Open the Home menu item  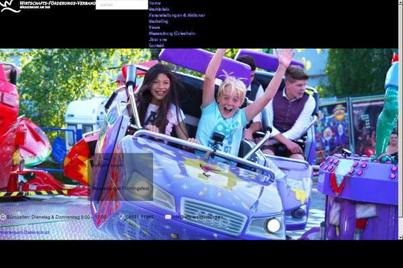(154, 3)
